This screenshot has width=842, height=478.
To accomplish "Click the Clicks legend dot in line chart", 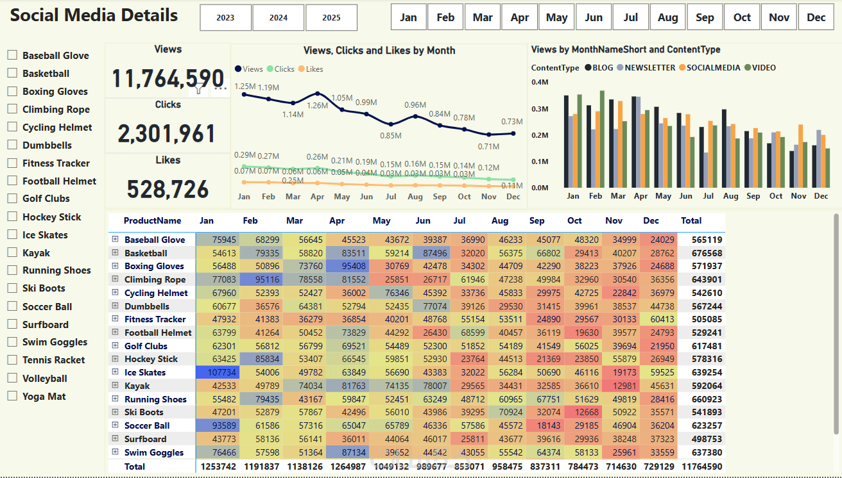I will point(270,69).
